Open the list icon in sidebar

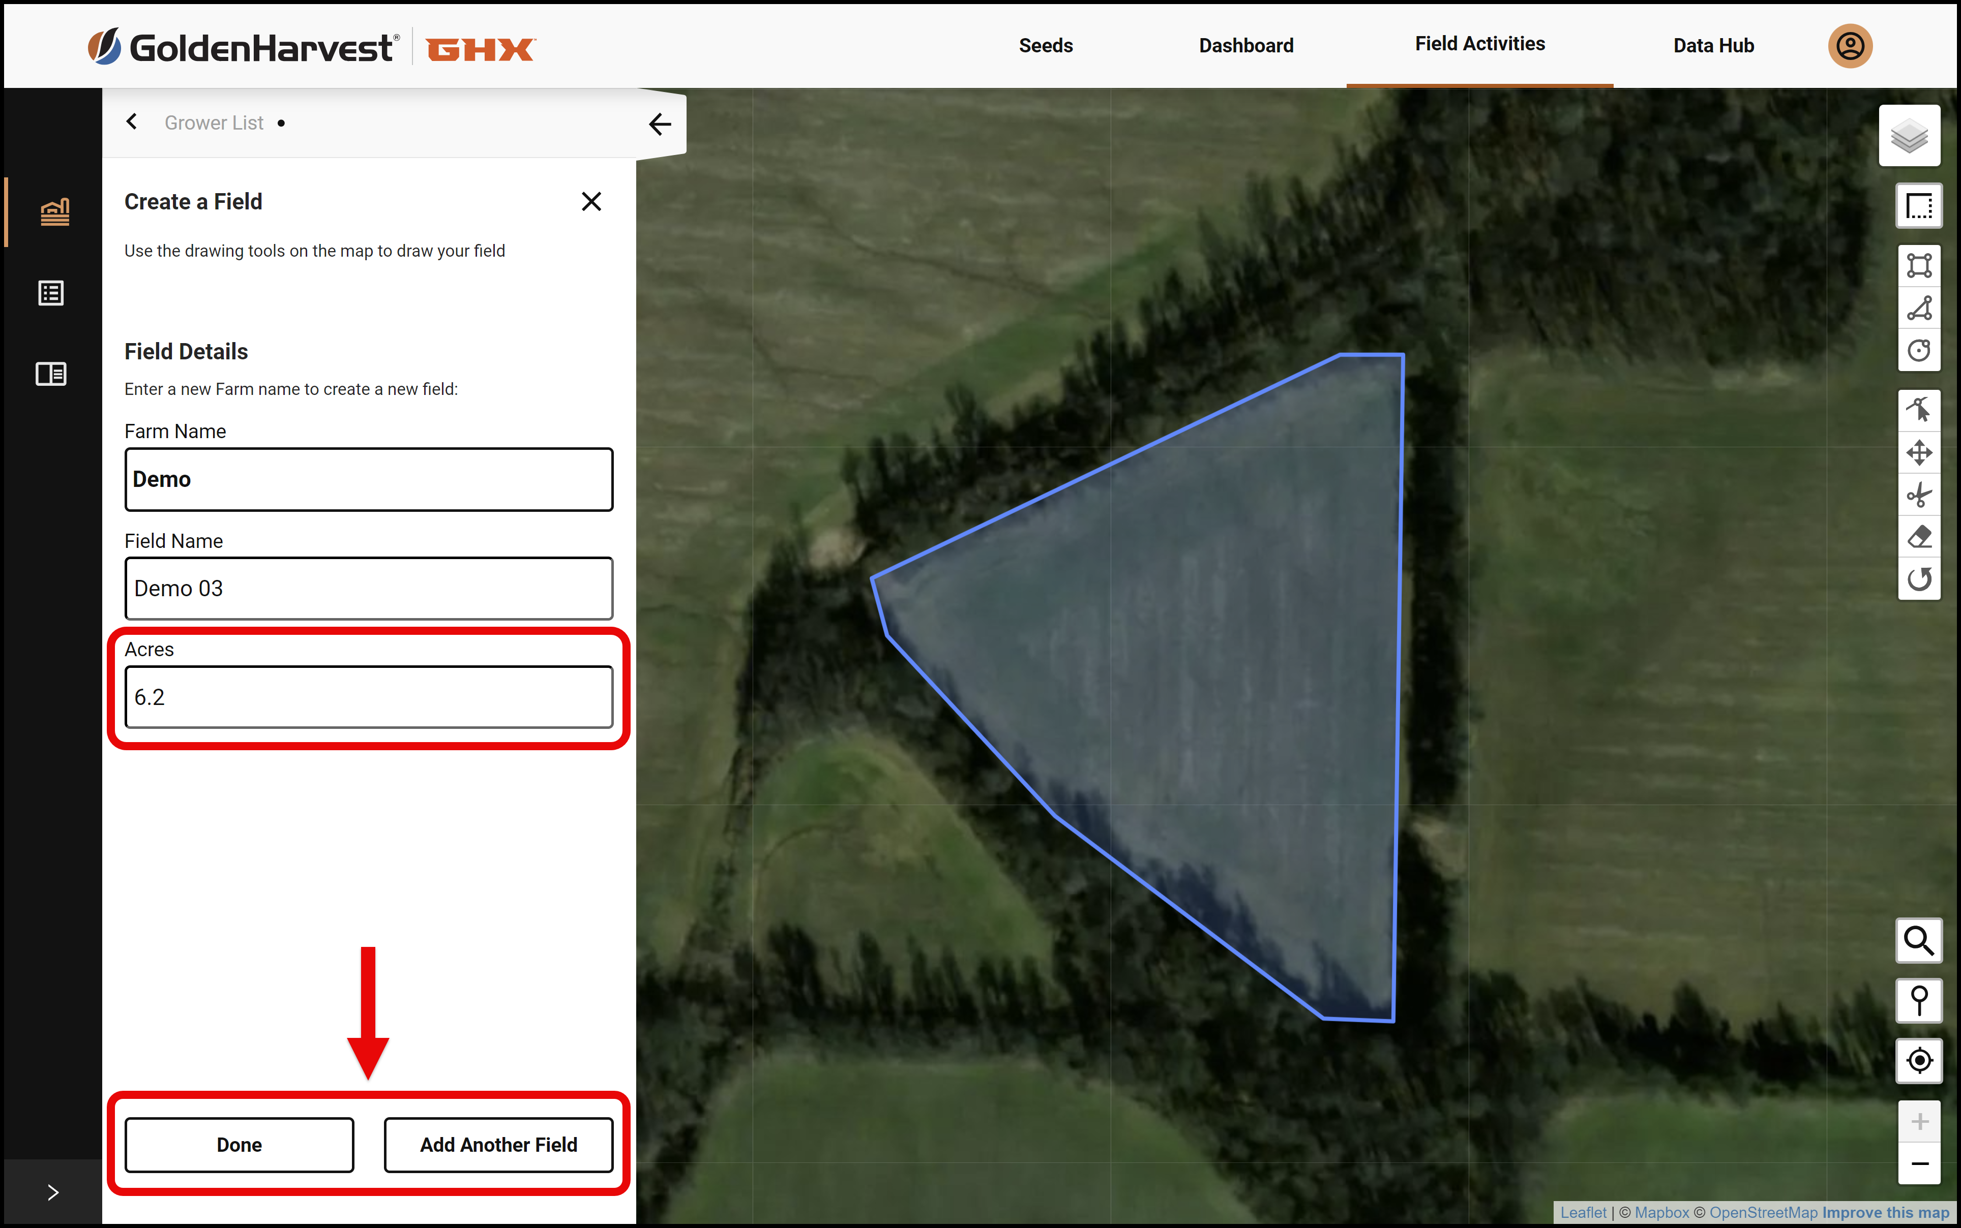tap(51, 293)
